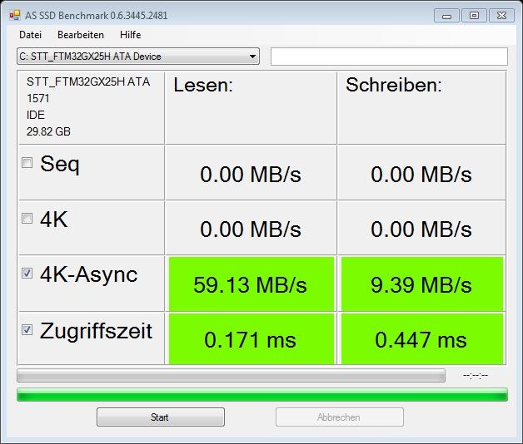The height and width of the screenshot is (444, 523).
Task: Click the IDE controller label
Action: pos(35,115)
